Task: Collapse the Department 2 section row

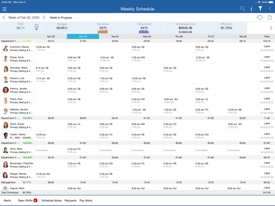Action: [x=137, y=118]
